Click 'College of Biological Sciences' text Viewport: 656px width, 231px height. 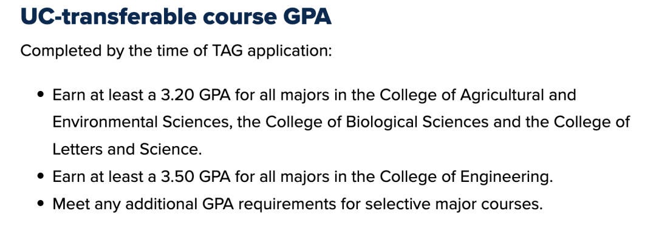pos(377,122)
